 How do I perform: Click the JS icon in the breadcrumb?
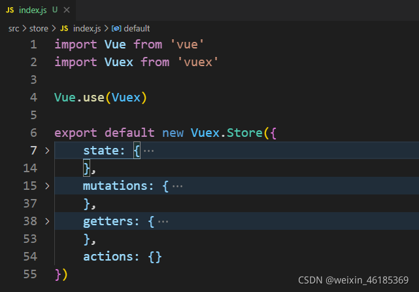pyautogui.click(x=64, y=28)
